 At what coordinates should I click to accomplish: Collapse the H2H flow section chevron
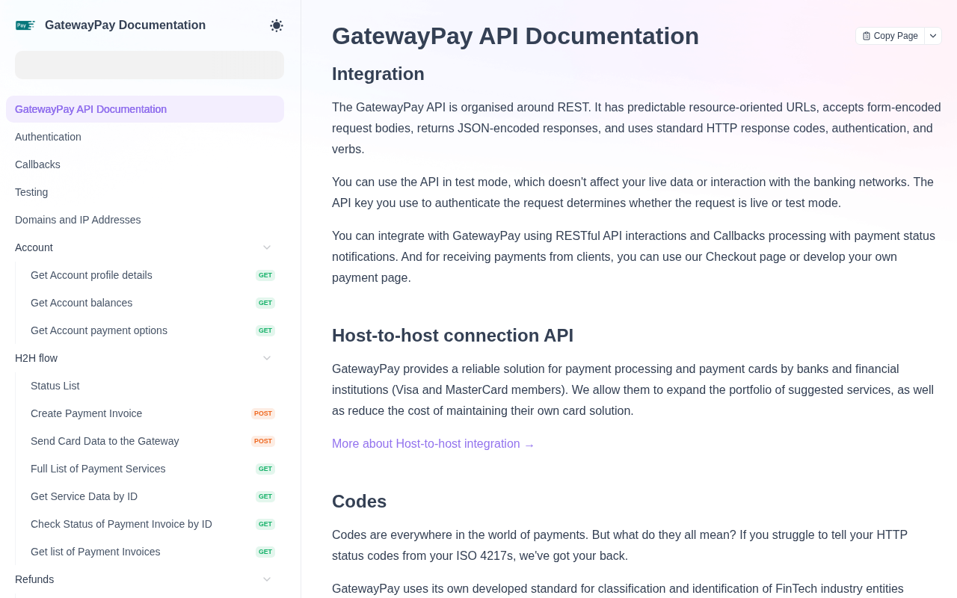click(267, 358)
